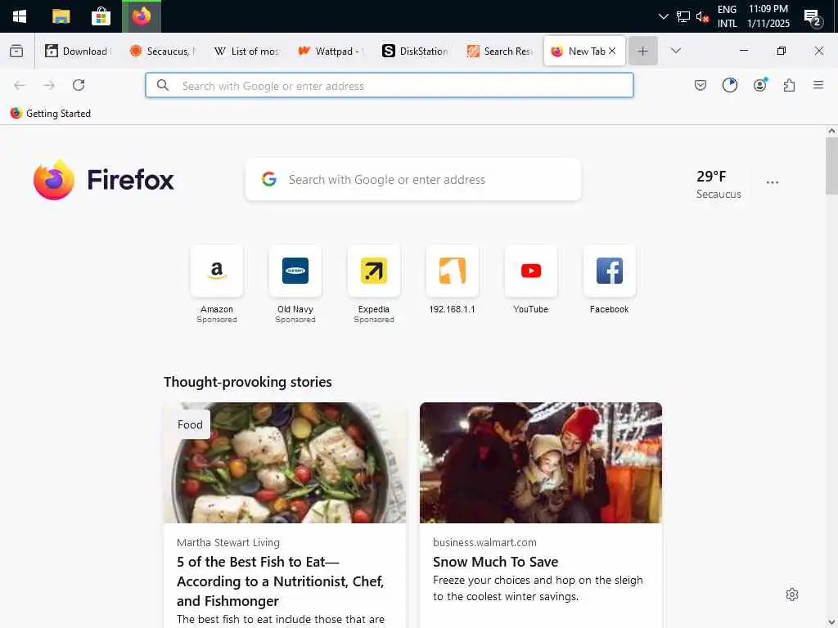This screenshot has height=628, width=838.
Task: Expand the list all tabs dropdown
Action: click(675, 51)
